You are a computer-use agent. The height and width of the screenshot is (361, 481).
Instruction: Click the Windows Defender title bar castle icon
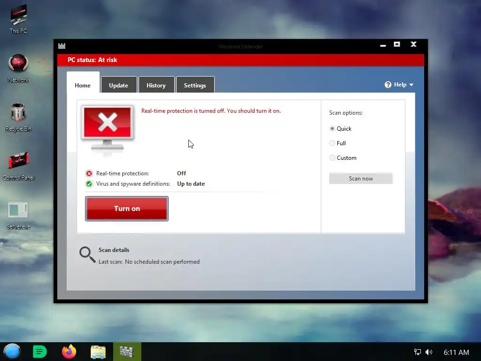point(62,46)
